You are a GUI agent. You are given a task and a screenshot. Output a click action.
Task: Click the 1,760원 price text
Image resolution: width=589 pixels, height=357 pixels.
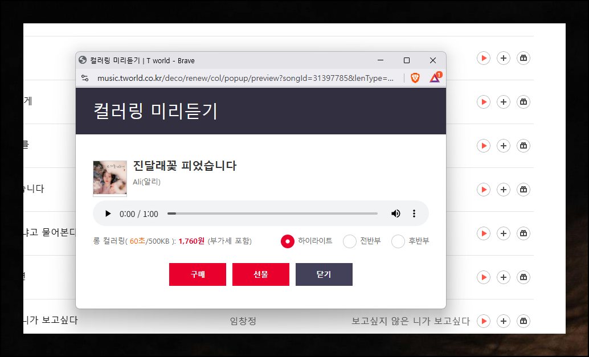coord(191,241)
